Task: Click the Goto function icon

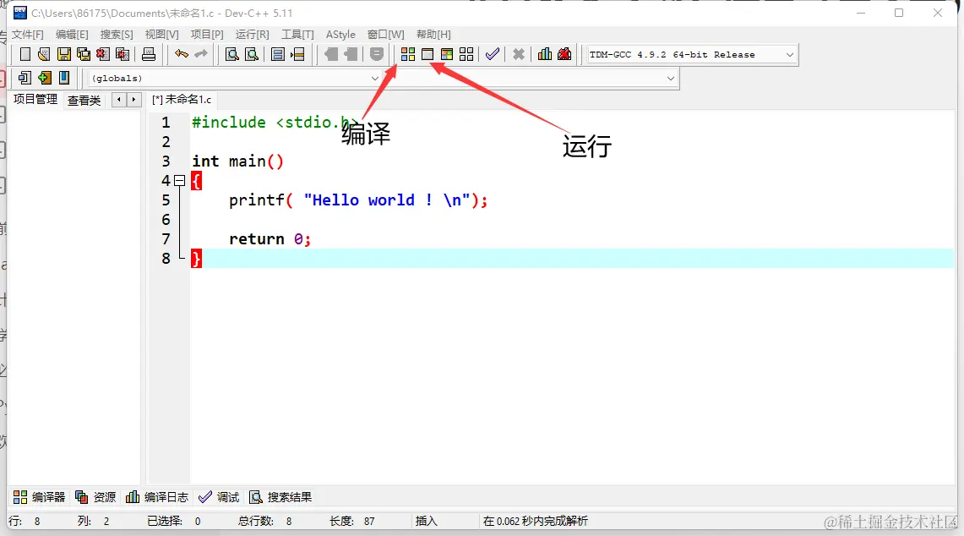Action: 278,54
